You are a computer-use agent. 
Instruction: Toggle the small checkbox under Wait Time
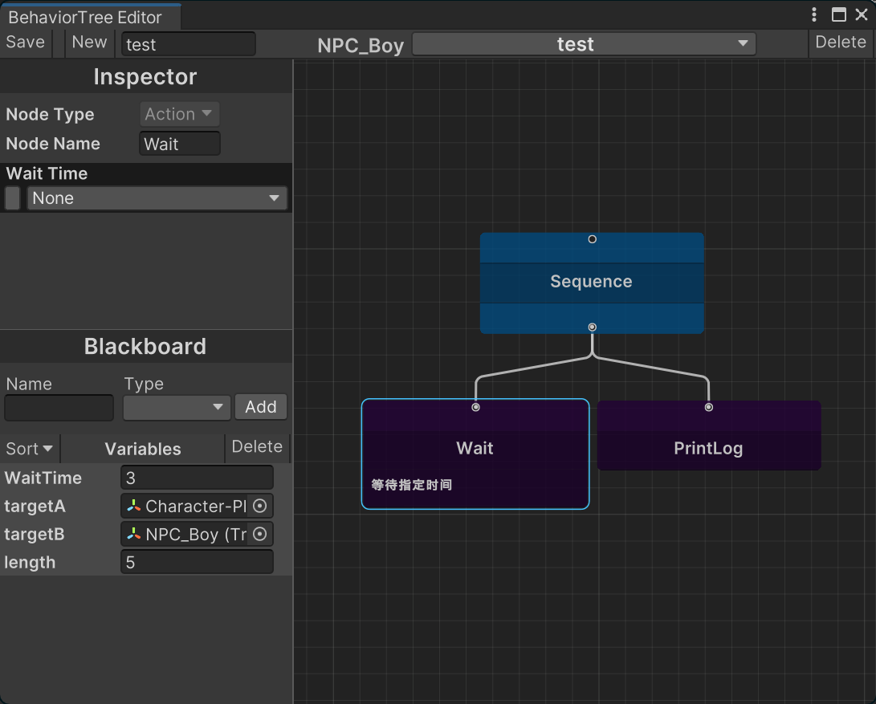(13, 198)
